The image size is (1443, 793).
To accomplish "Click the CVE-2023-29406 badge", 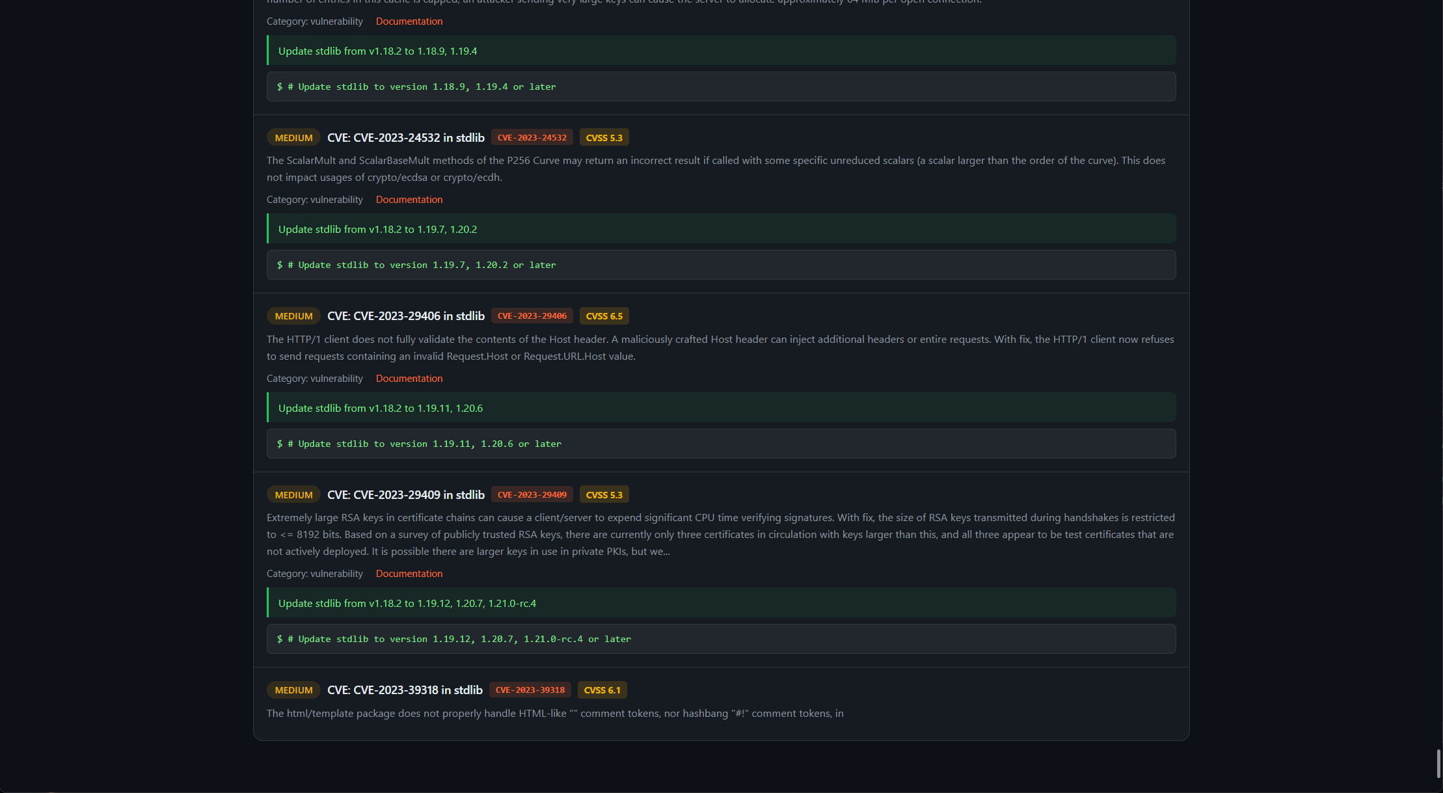I will click(x=532, y=316).
